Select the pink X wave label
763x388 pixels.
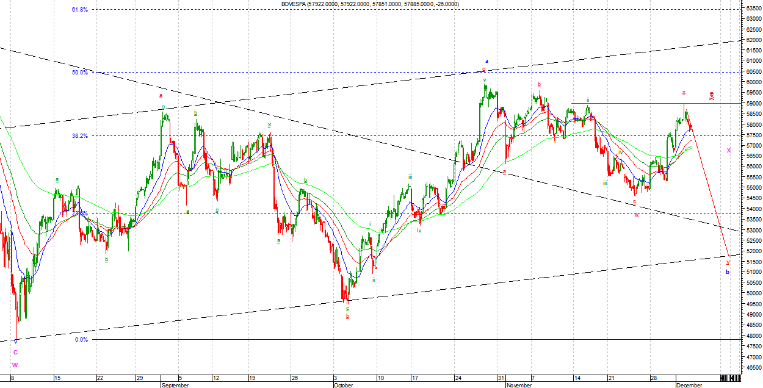[x=729, y=150]
